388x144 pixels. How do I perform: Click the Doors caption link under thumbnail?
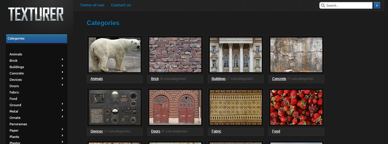click(156, 131)
